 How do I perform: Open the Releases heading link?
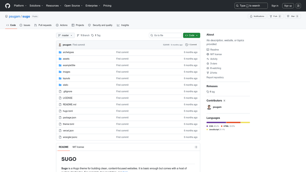coord(212,86)
